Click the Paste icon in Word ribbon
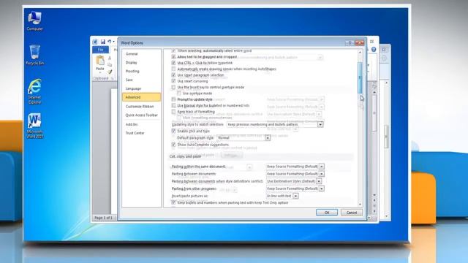Viewport: 468px width, 263px height. tap(100, 61)
